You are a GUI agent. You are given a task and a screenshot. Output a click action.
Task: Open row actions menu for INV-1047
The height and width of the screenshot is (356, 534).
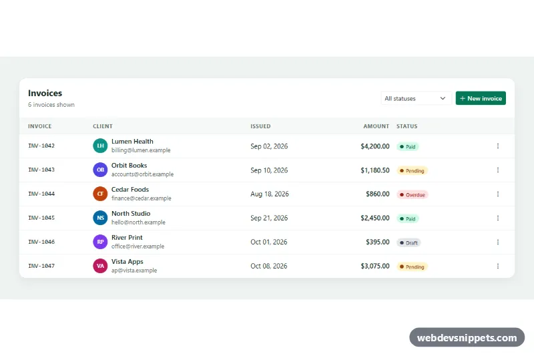[497, 266]
